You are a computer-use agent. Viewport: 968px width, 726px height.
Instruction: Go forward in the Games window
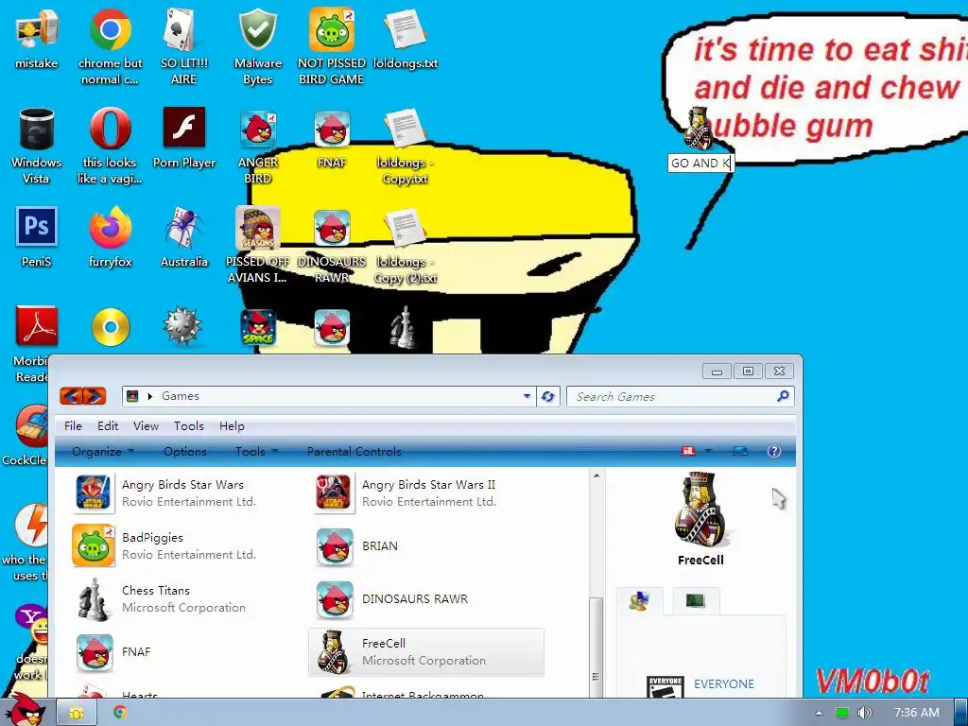[x=95, y=396]
